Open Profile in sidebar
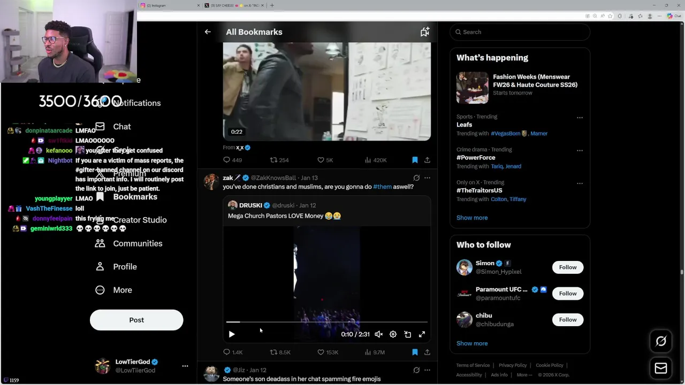The image size is (685, 385). tap(116, 267)
